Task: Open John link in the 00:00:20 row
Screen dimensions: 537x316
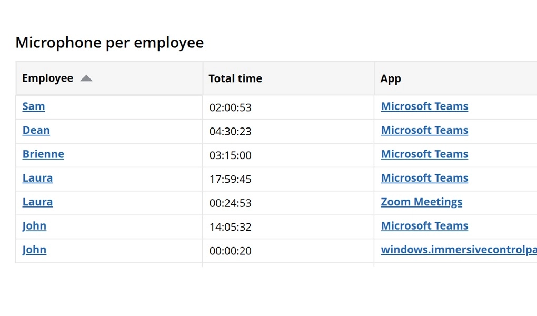Action: 34,250
